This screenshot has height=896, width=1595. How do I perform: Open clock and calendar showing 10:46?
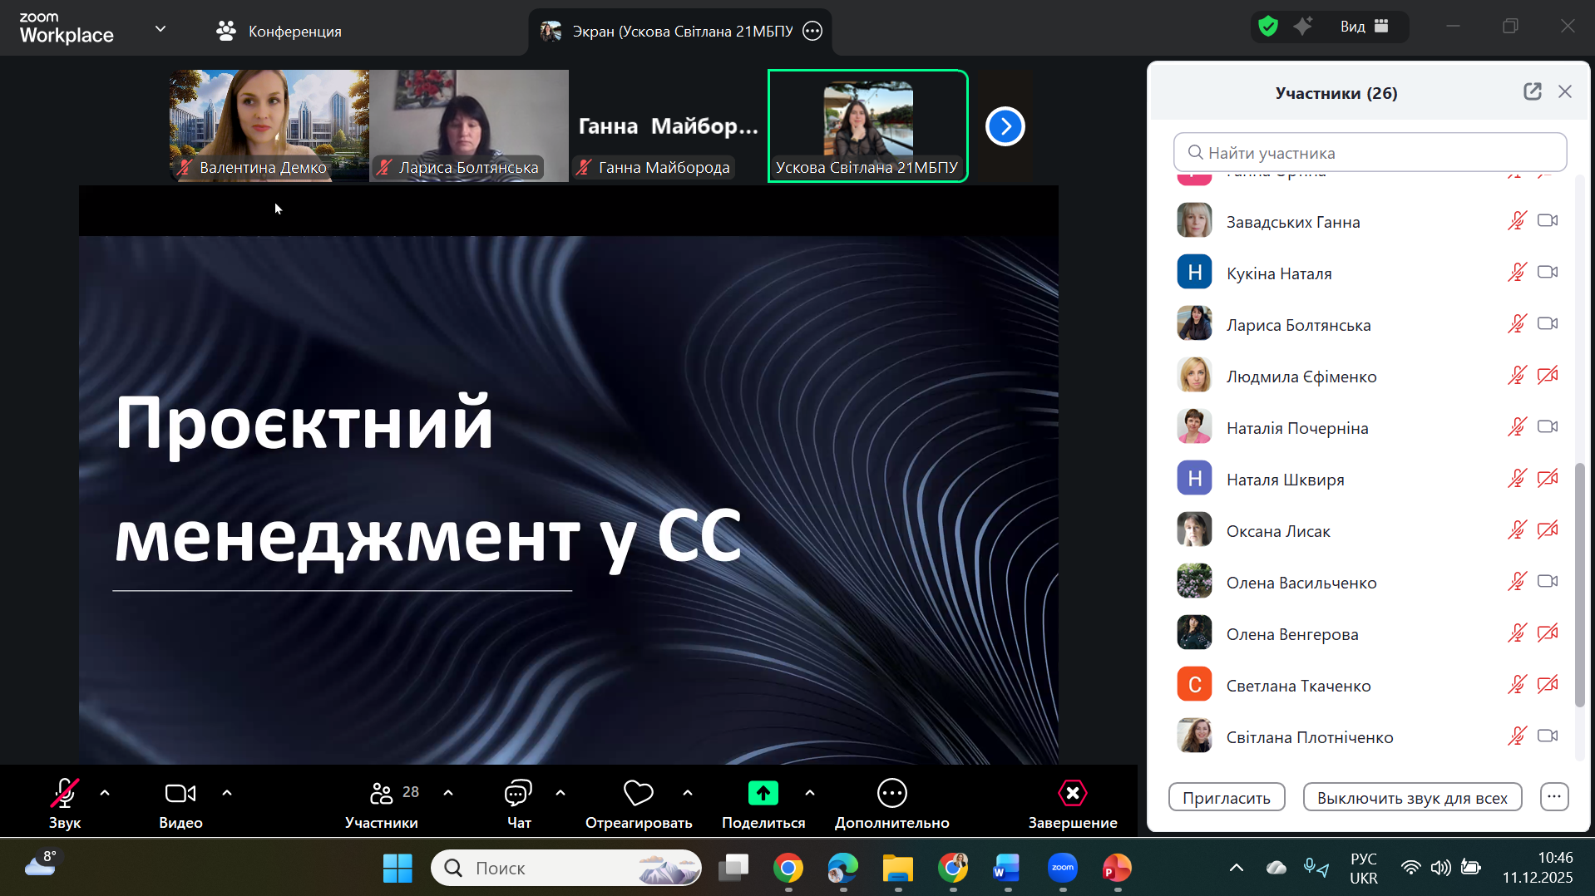[x=1538, y=868]
